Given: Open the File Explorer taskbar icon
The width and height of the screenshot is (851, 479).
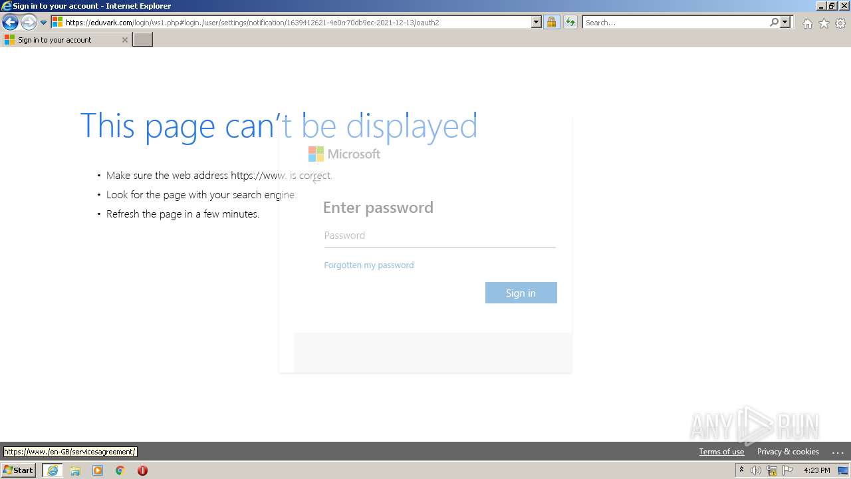Looking at the screenshot, I should pos(75,470).
